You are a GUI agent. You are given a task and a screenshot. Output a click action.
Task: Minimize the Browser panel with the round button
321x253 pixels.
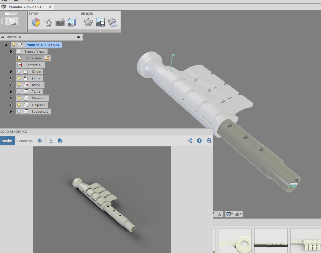[78, 37]
